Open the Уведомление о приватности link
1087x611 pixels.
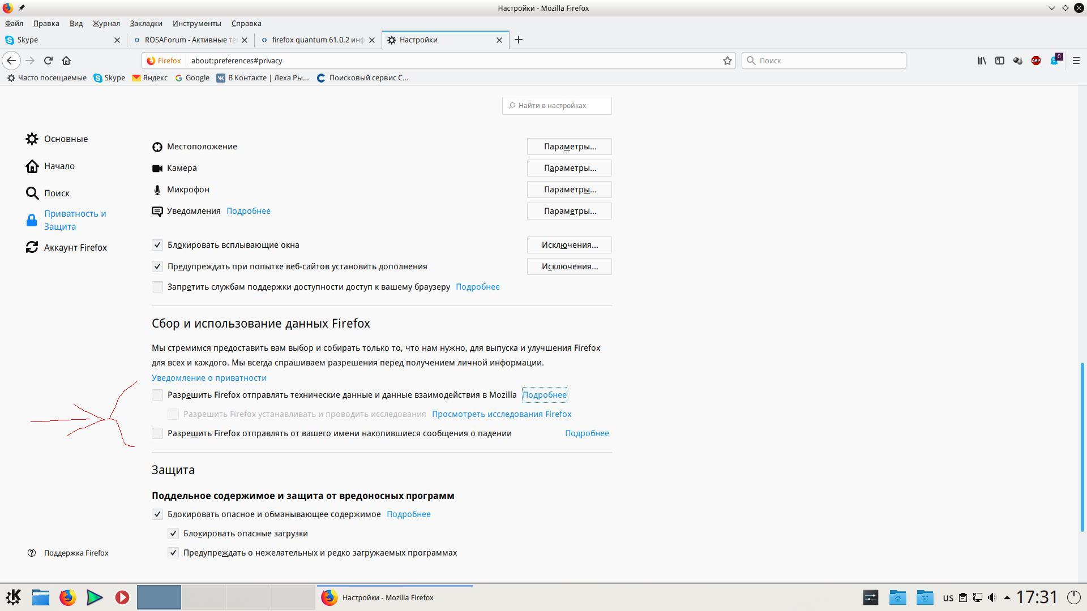coord(209,378)
